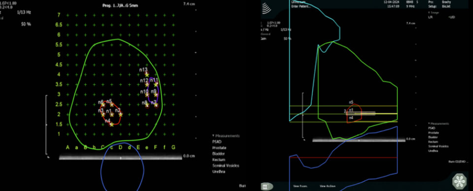Select needle marker n13 star
Viewport: 473px width, 191px height.
147,75
